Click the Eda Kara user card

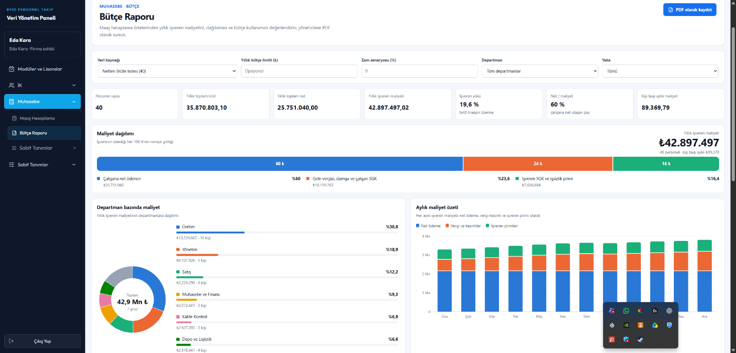pos(42,44)
